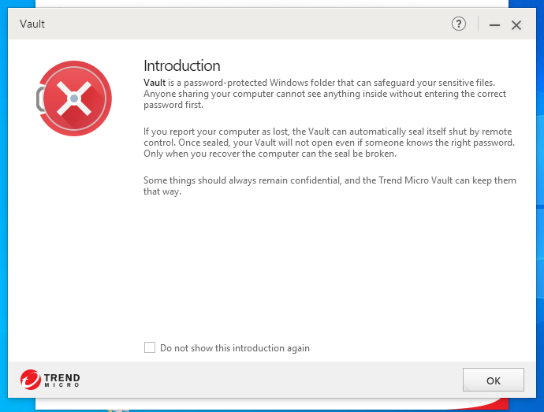Click the Vault window title text
544x412 pixels.
point(32,24)
